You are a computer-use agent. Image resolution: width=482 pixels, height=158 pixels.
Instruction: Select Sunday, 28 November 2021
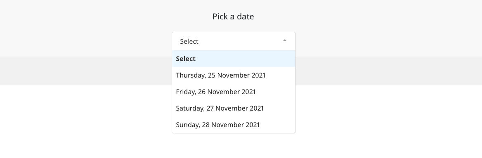tap(233, 125)
